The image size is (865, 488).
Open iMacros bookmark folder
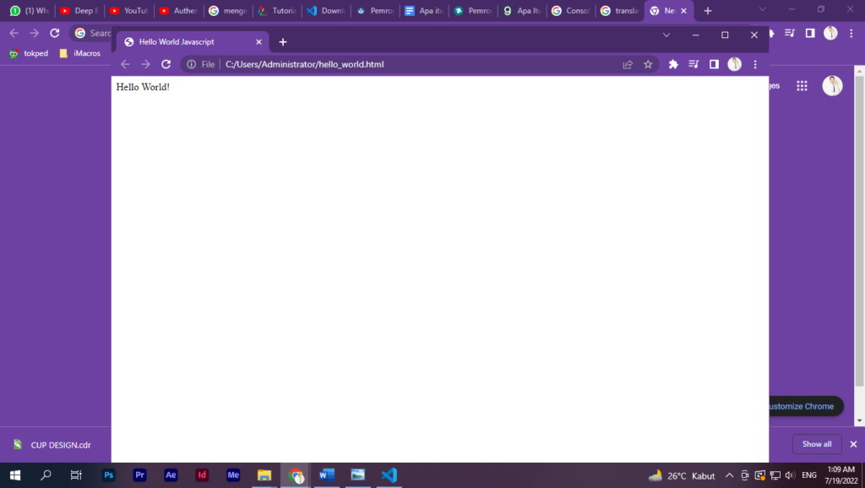tap(80, 53)
